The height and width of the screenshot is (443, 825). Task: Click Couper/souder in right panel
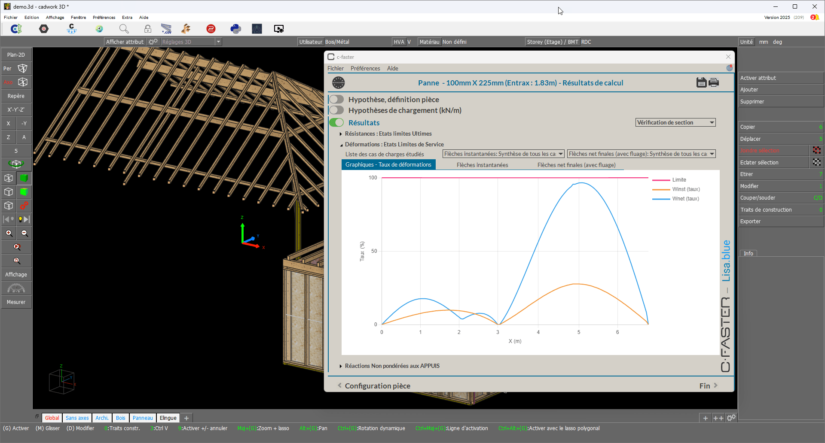tap(781, 197)
